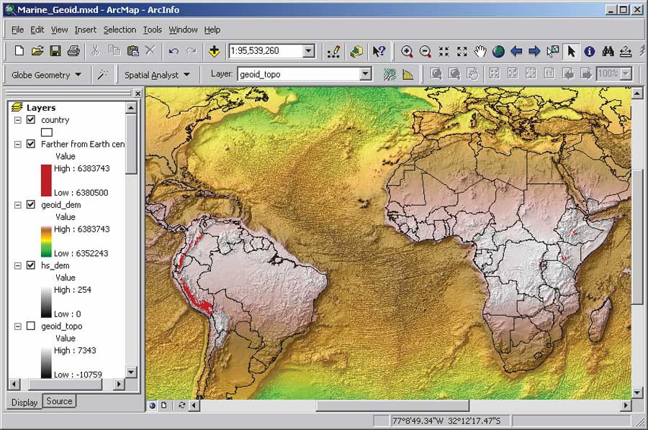This screenshot has width=648, height=430.
Task: Select the Pan hand tool
Action: click(x=480, y=51)
